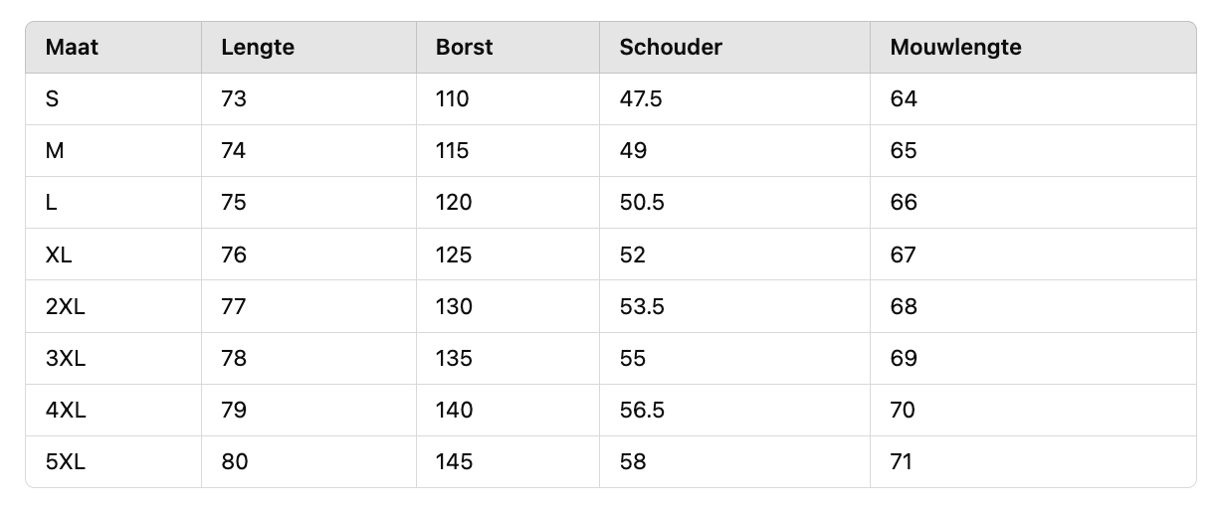Click chest value 130 for size 2XL
This screenshot has height=511, width=1218.
454,306
